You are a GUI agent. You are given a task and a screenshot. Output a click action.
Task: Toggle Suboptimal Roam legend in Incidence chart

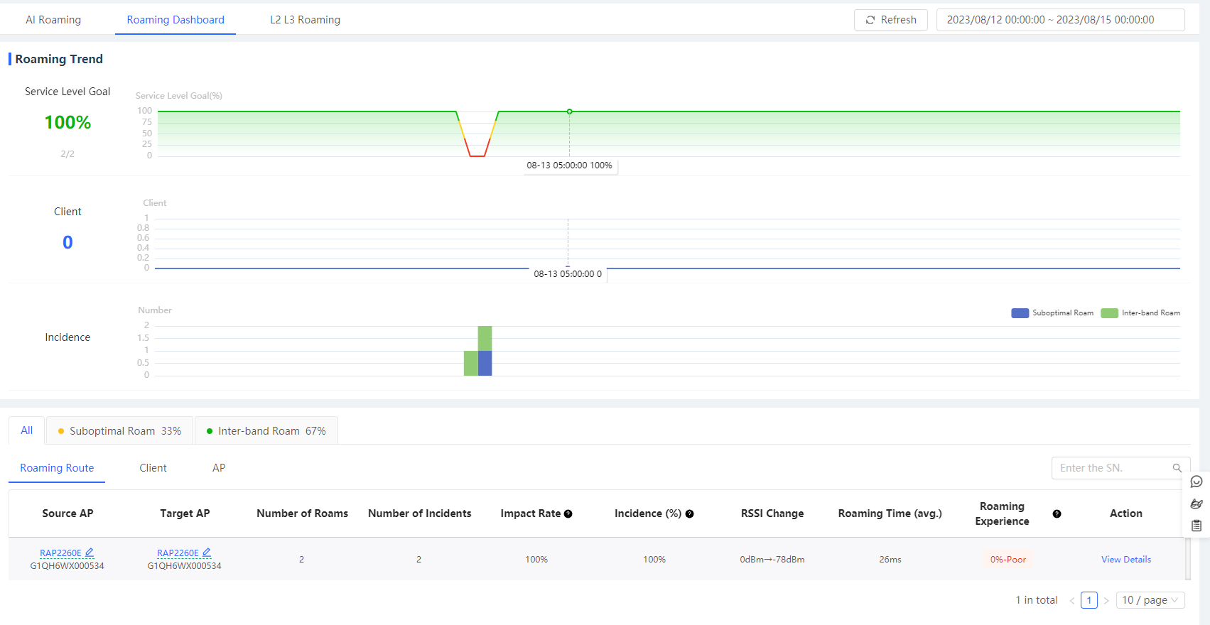[x=1052, y=313]
